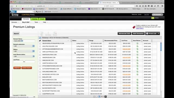Open the Auto Renew status dropdown

click(24, 56)
